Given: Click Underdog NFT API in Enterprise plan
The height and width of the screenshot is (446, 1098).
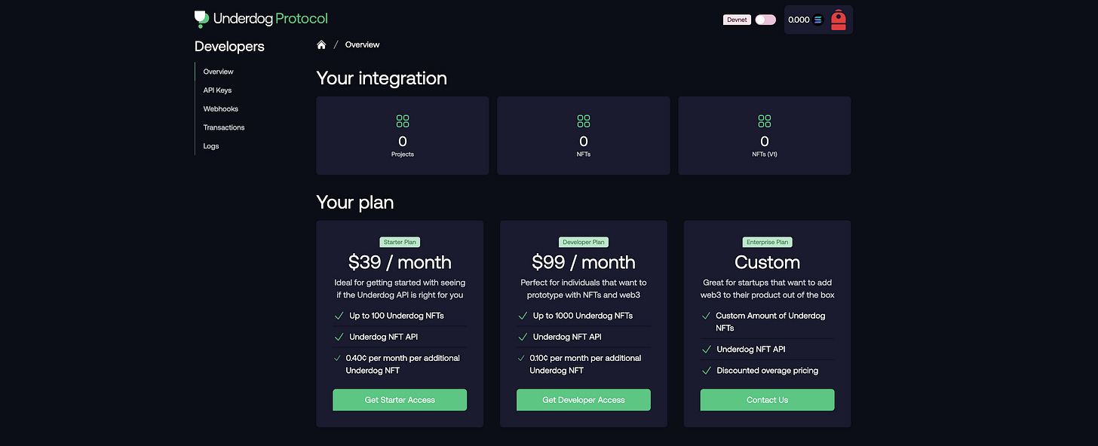Looking at the screenshot, I should click(x=751, y=350).
